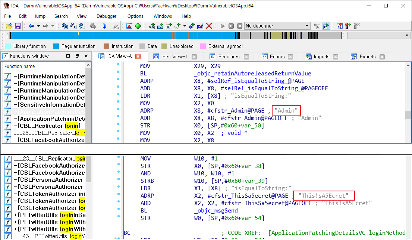
Task: Switch to the Imports tab
Action: click(322, 56)
